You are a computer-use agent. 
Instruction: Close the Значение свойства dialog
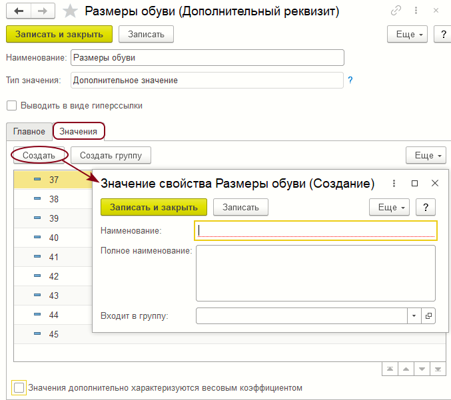pos(435,183)
